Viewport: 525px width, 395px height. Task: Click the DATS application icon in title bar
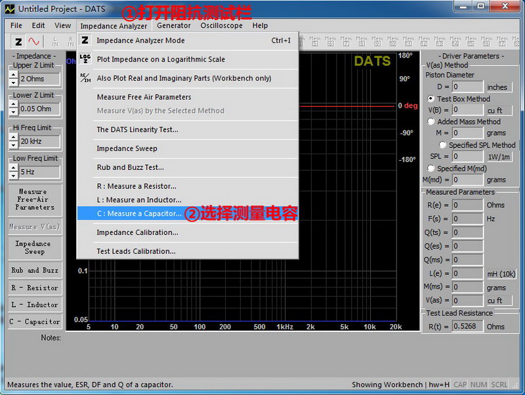click(x=9, y=9)
